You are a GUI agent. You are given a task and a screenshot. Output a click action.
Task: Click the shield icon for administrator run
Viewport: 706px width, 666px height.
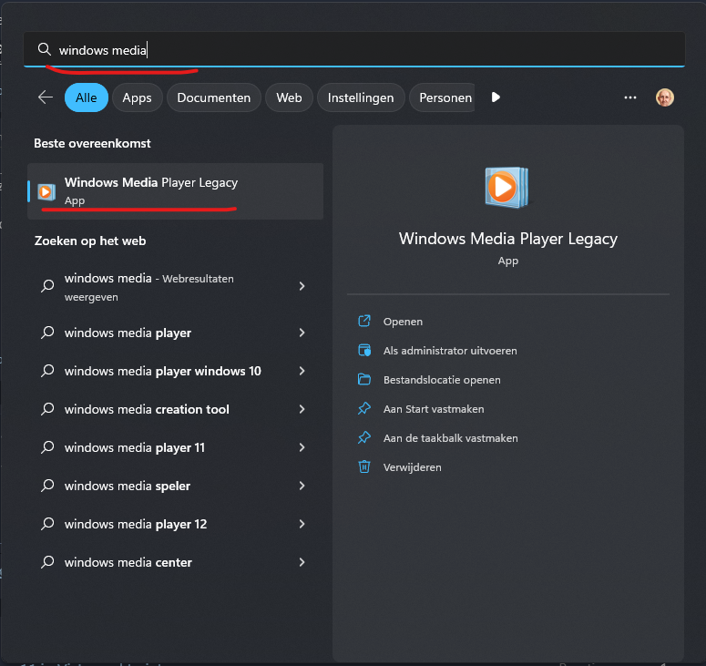tap(364, 351)
